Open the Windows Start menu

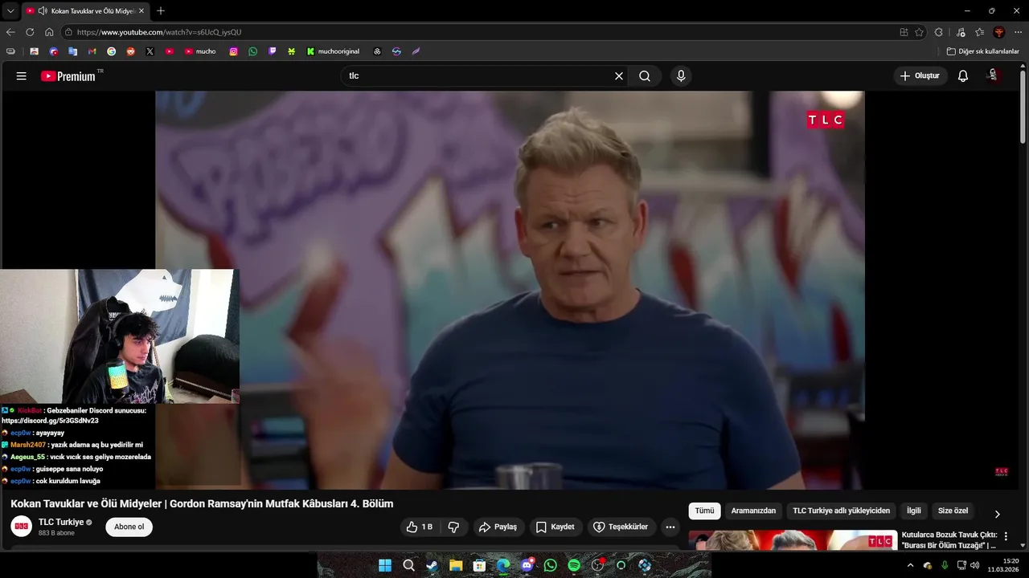(385, 565)
